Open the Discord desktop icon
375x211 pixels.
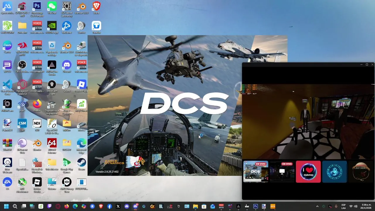67,67
